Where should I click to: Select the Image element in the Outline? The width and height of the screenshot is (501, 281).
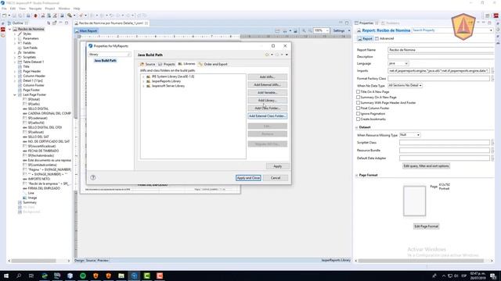point(32,197)
